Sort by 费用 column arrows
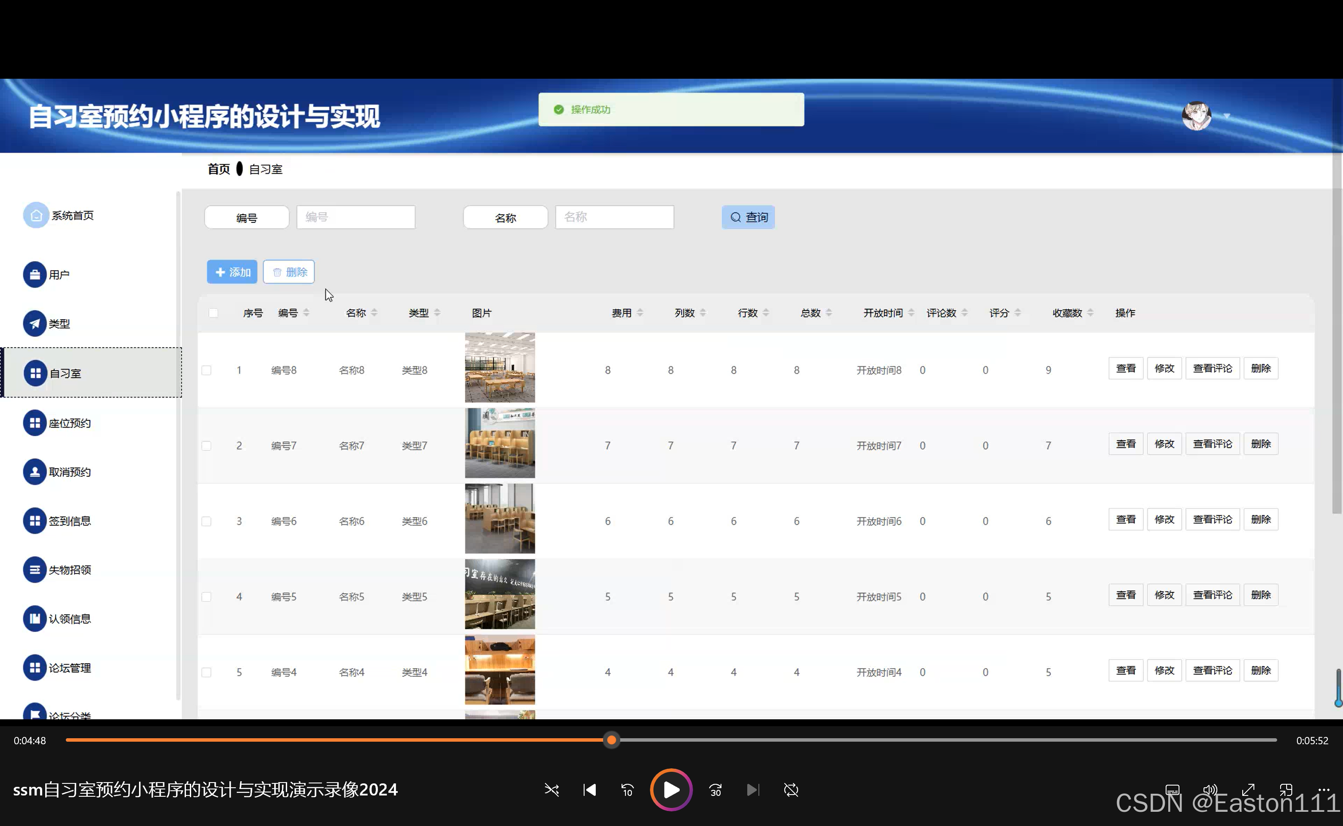 coord(640,313)
